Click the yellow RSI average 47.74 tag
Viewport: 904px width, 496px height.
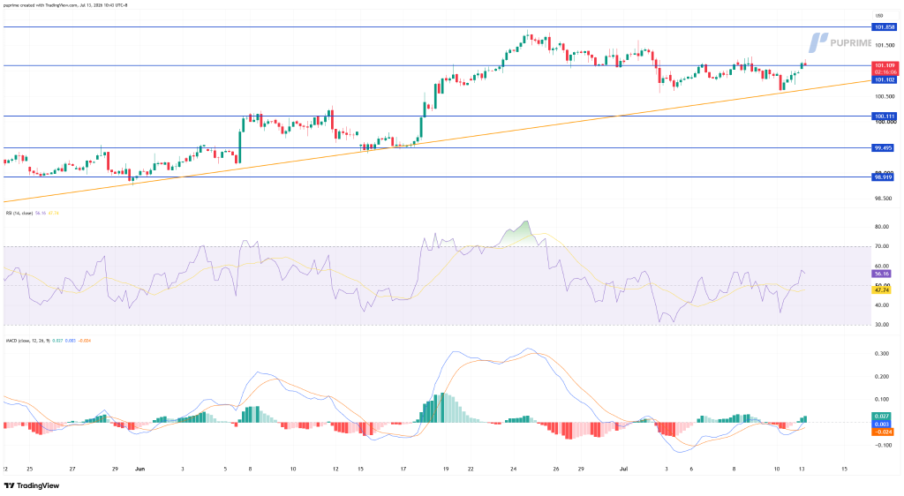[882, 291]
